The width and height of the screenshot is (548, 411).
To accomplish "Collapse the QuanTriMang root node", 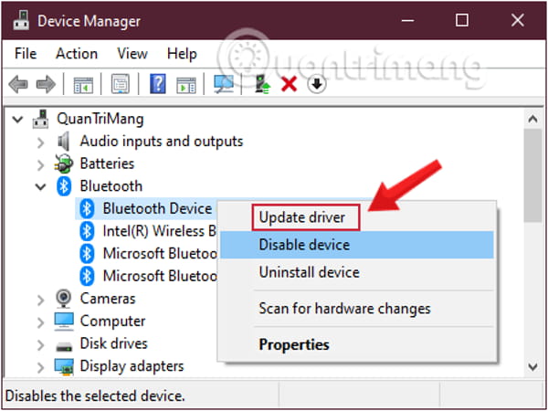I will point(17,120).
